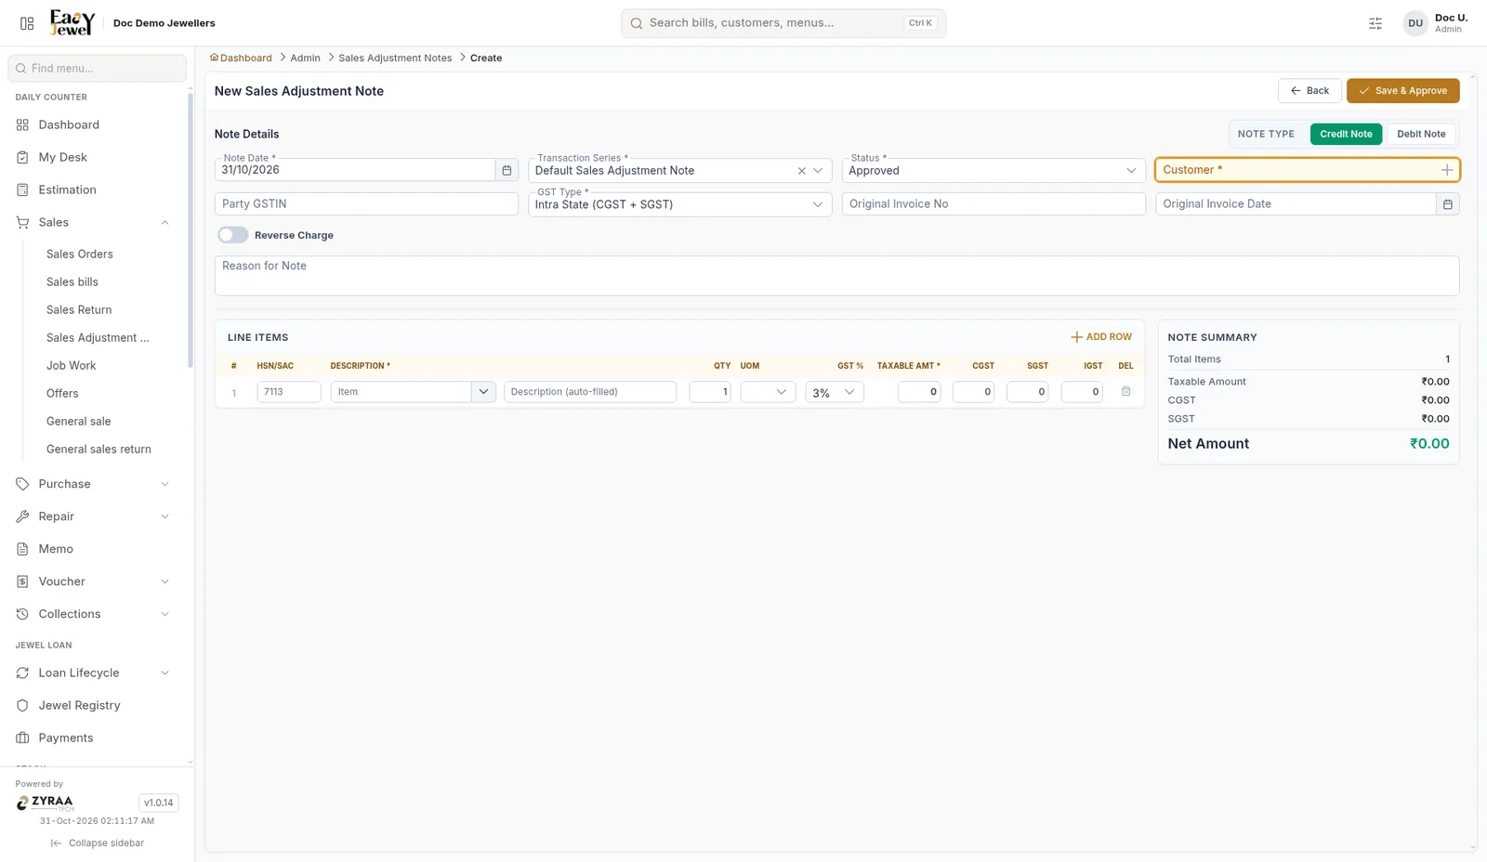
Task: Select the Credit Note type
Action: 1346,134
